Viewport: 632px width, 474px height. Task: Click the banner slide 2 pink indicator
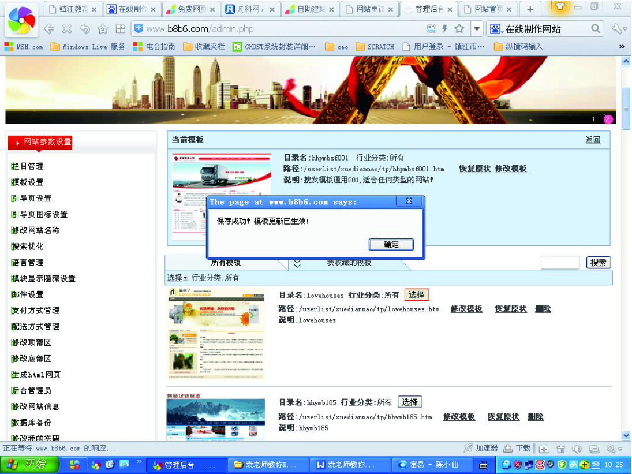click(x=608, y=119)
